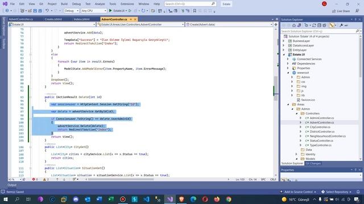Click the warning count indicator

(x=46, y=179)
